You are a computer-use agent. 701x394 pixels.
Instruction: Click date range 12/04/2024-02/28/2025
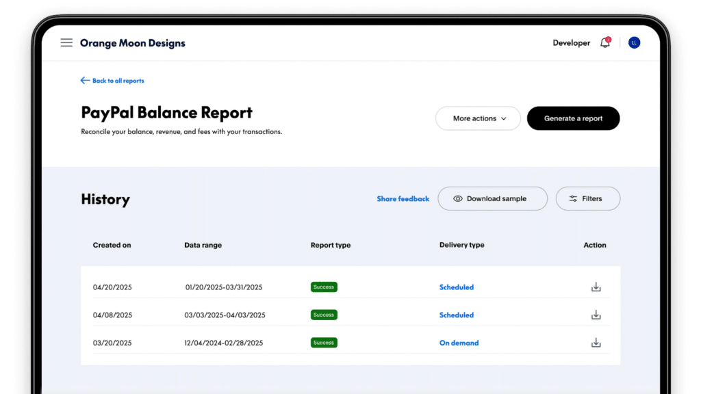[224, 343]
